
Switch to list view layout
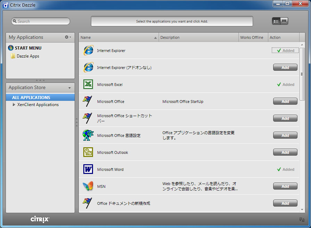(x=276, y=21)
